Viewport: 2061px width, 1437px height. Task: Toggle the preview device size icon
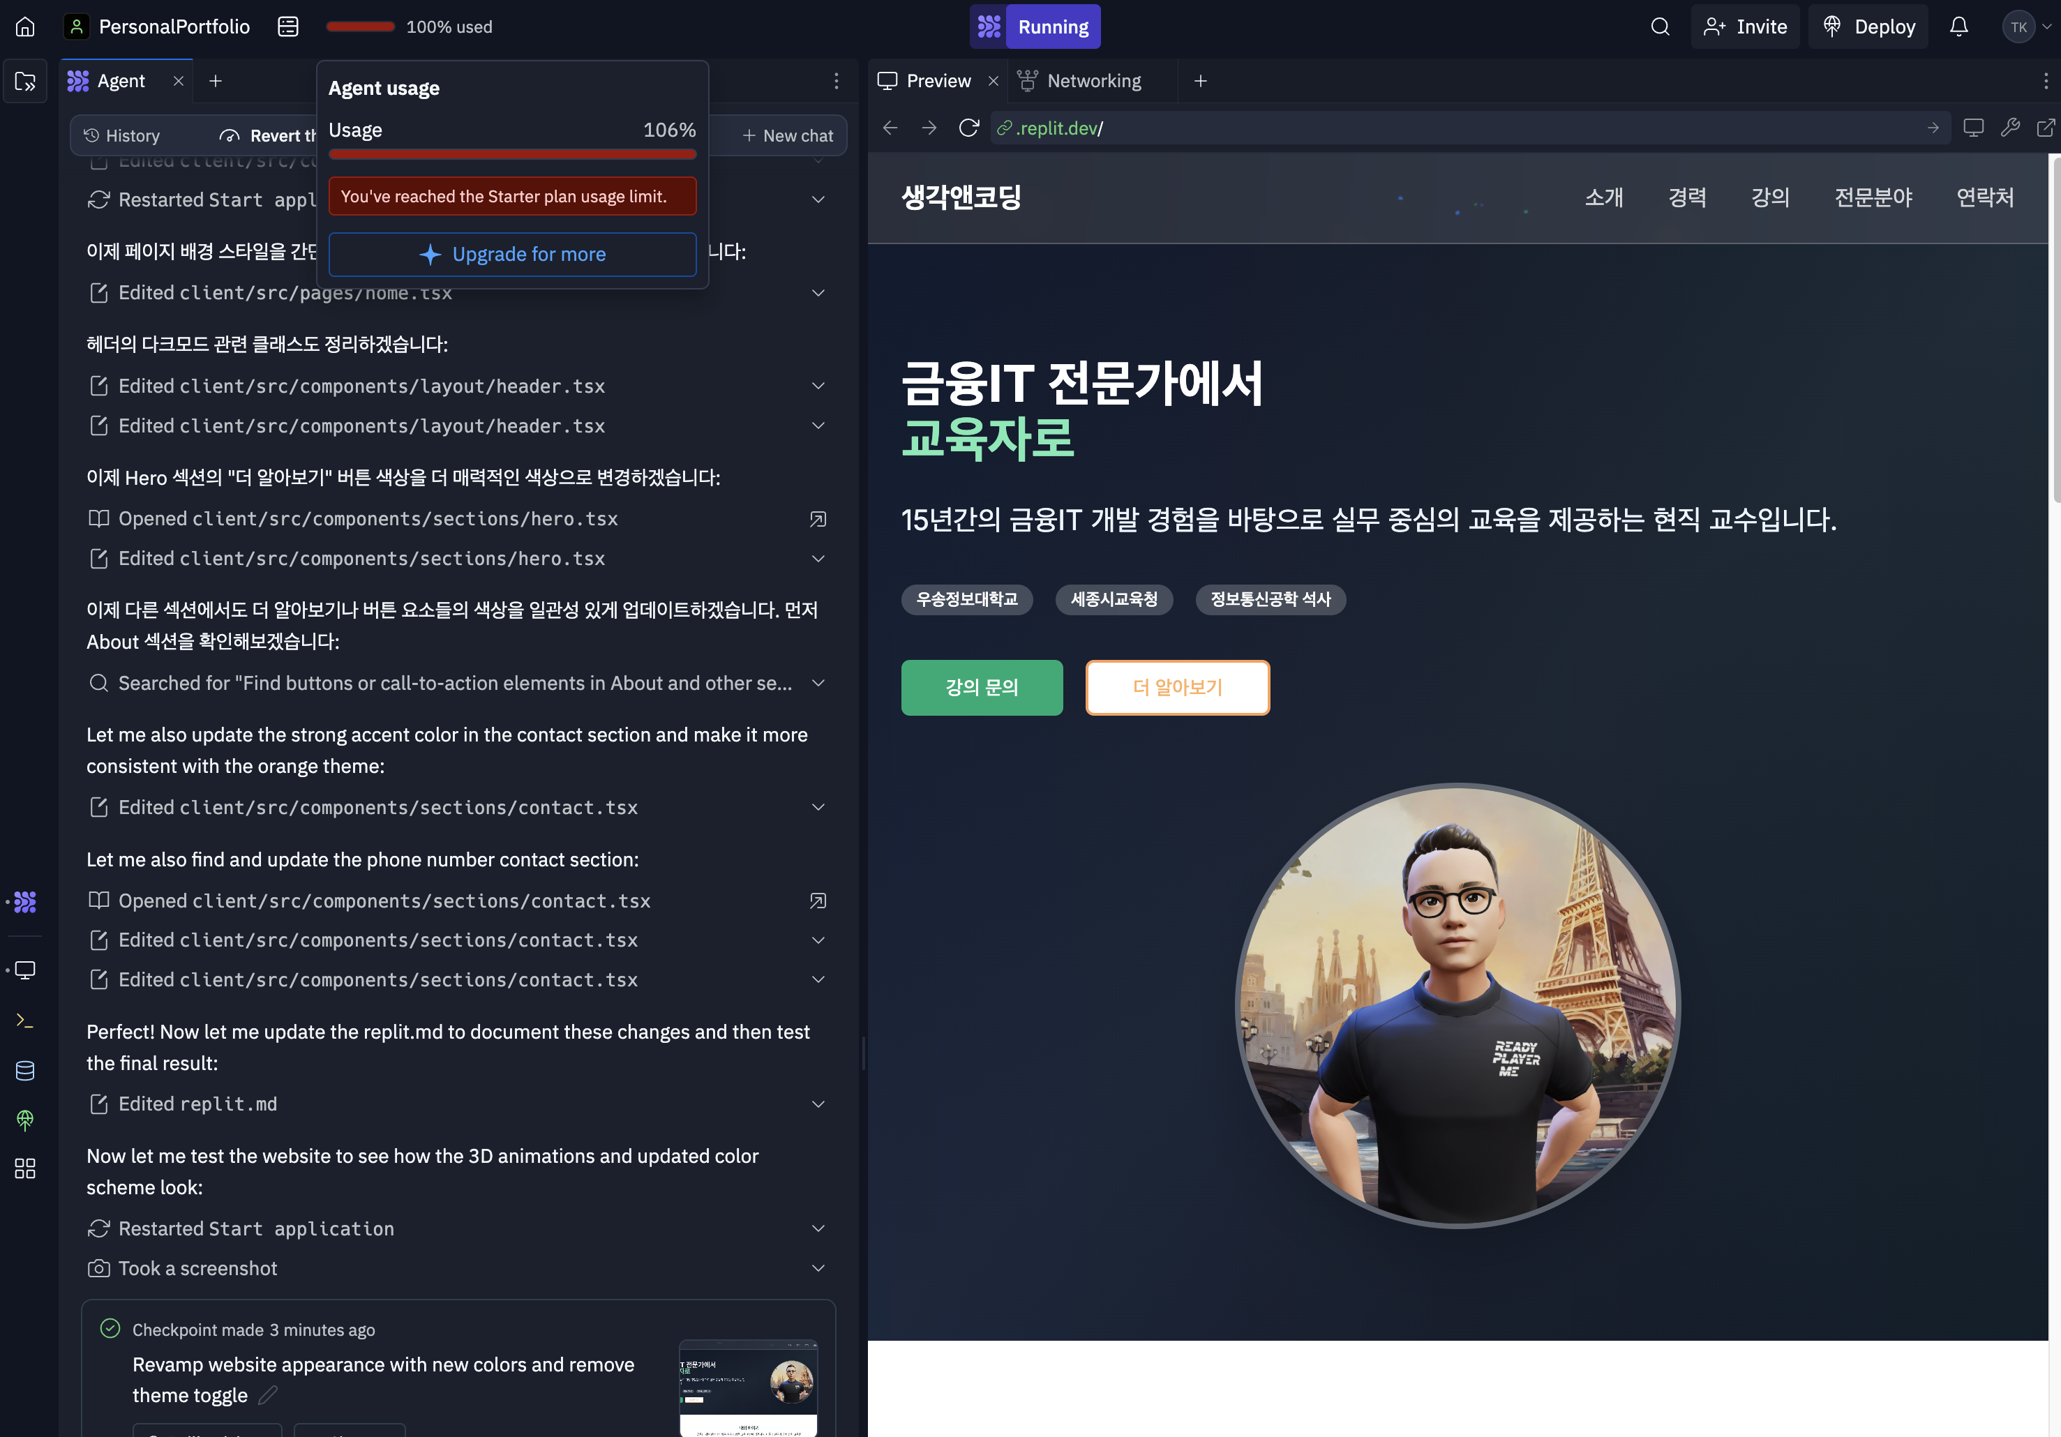pyautogui.click(x=1973, y=128)
